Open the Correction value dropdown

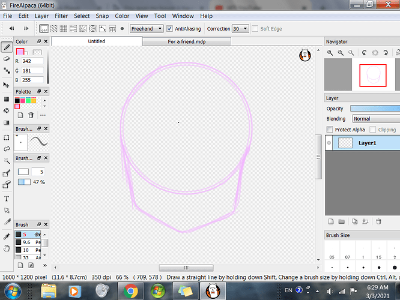pos(240,29)
